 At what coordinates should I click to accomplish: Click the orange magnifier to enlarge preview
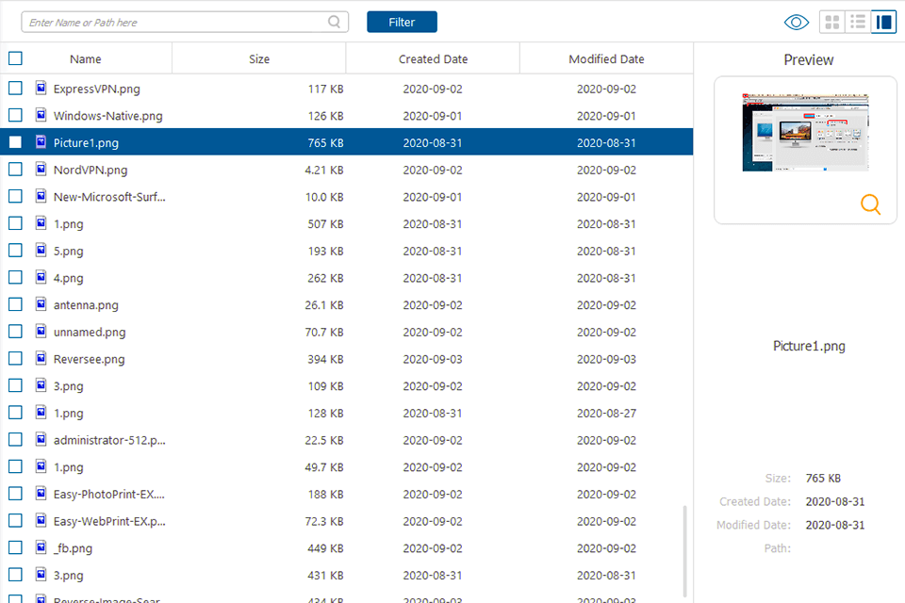point(869,204)
